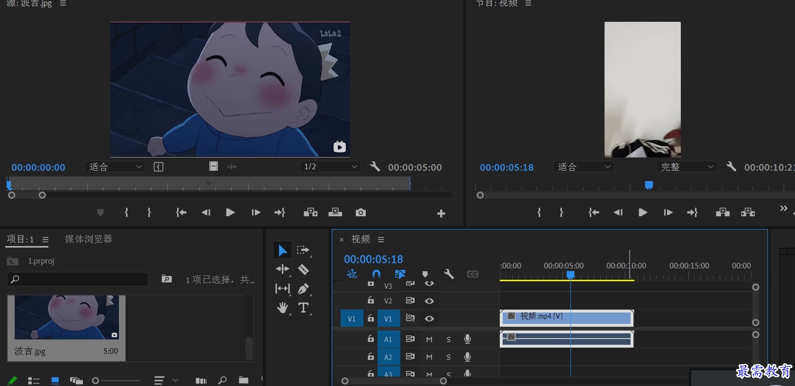Create bin from search query icon
The height and width of the screenshot is (386, 795).
click(x=167, y=279)
